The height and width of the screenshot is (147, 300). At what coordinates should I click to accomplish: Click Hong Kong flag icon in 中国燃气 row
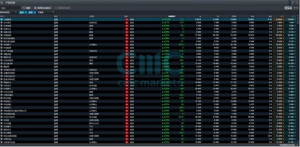point(127,89)
